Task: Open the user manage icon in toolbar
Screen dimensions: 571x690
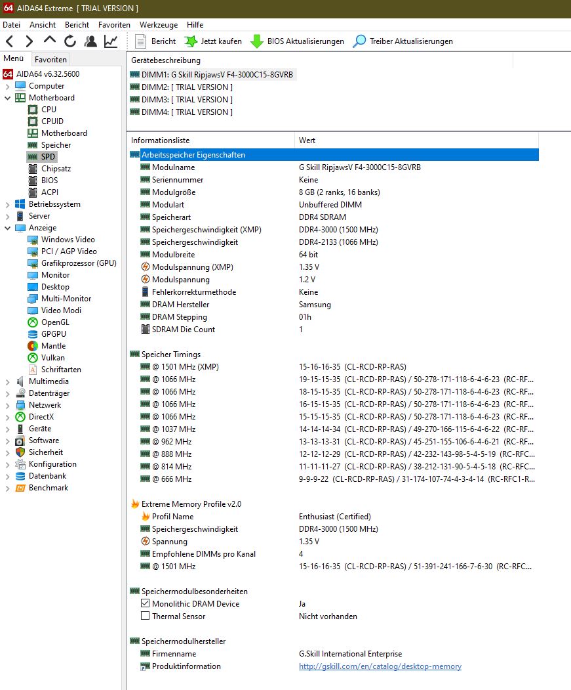Action: [90, 41]
